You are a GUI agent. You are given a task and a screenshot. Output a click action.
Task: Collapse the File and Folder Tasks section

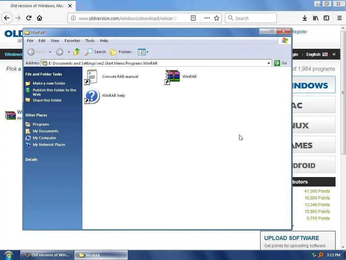click(x=44, y=74)
